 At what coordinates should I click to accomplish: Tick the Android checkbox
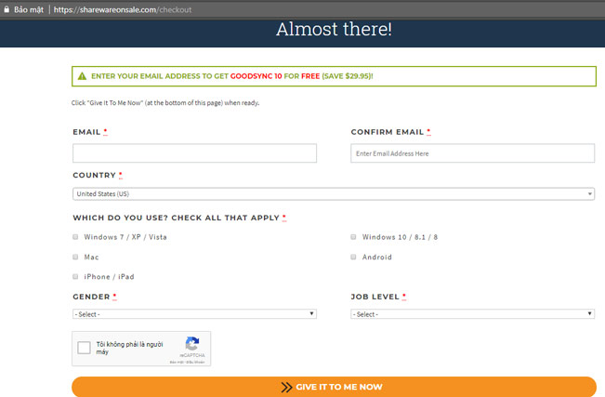coord(353,257)
